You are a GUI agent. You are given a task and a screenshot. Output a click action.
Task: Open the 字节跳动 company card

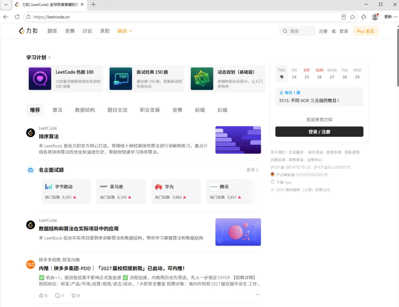click(x=66, y=192)
